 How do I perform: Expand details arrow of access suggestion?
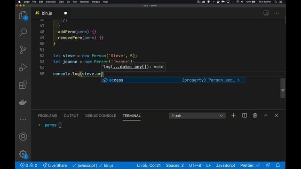coord(238,80)
